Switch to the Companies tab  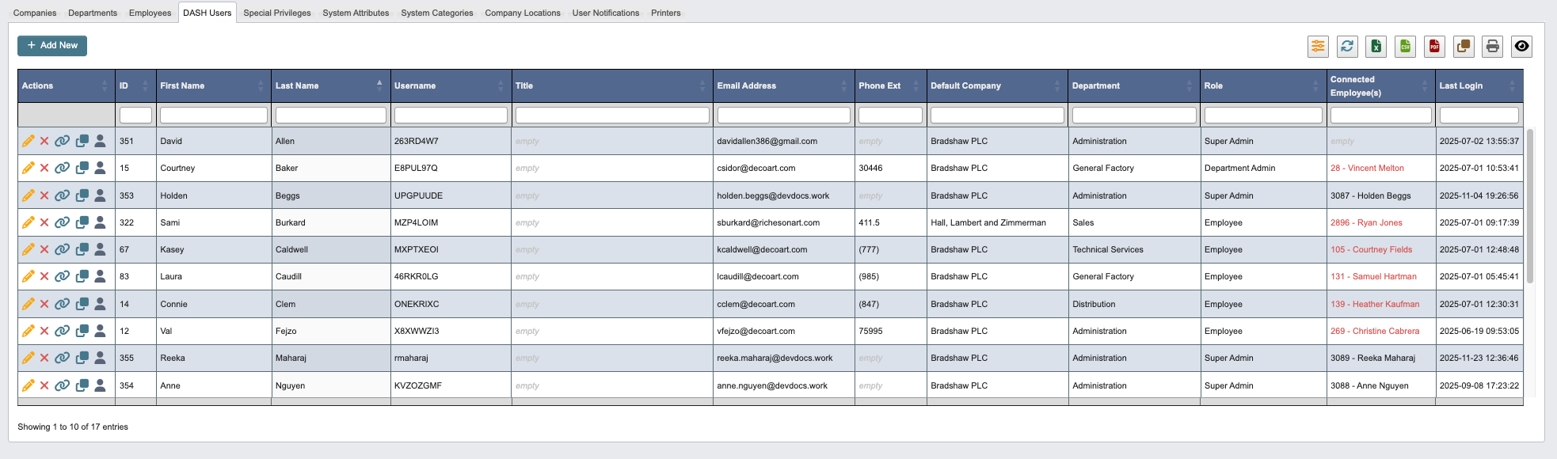[x=35, y=13]
